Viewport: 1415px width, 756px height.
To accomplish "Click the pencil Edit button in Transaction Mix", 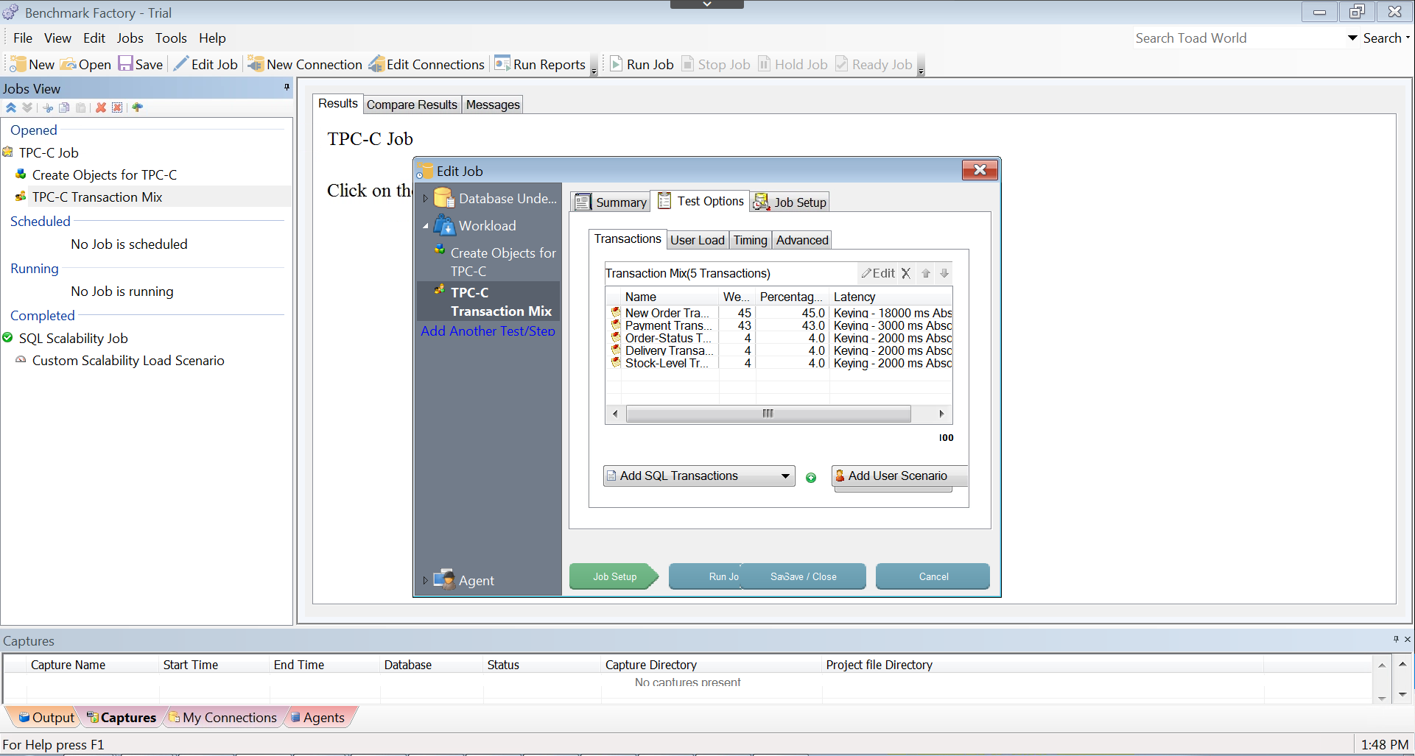I will pyautogui.click(x=878, y=273).
